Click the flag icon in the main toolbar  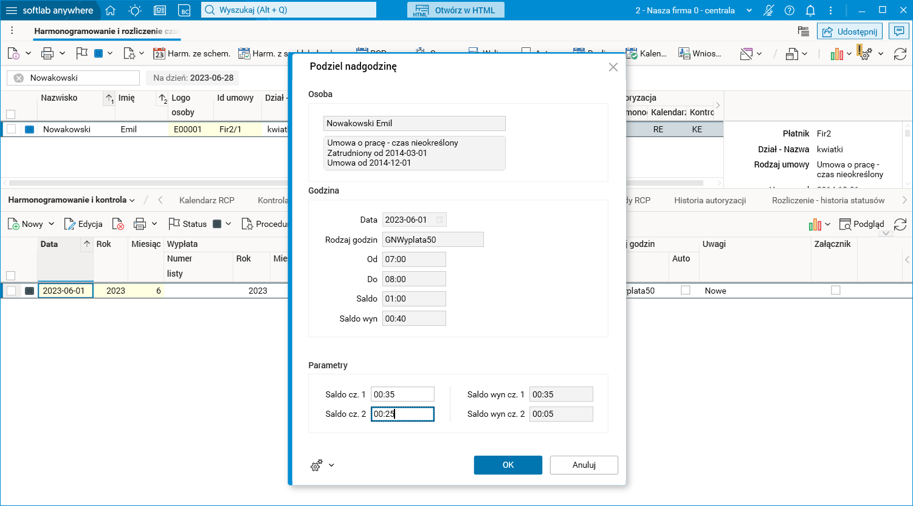pos(82,53)
